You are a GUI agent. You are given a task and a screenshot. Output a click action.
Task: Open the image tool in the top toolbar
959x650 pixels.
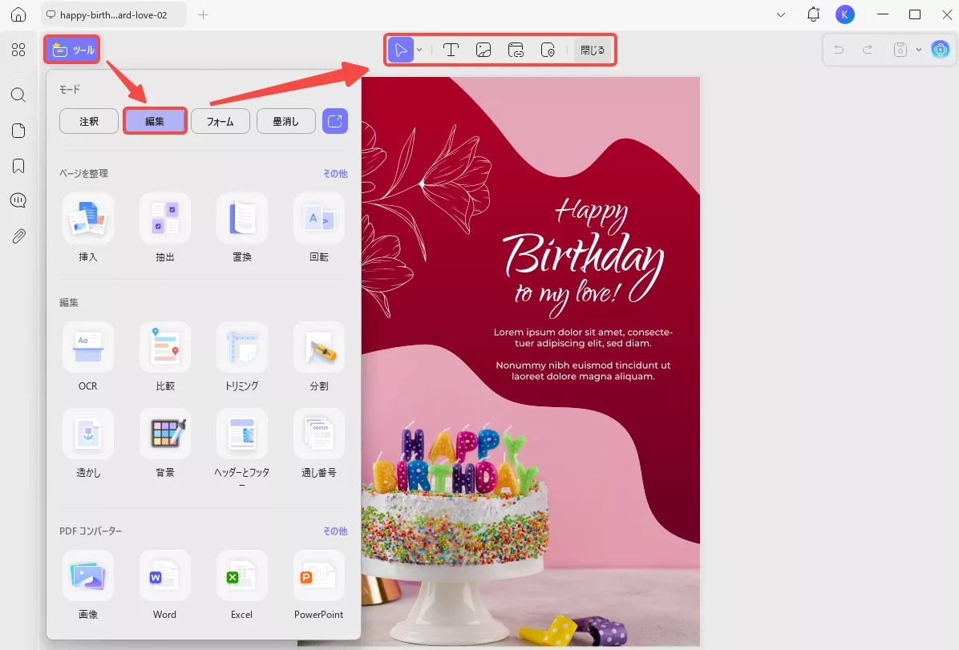click(484, 50)
